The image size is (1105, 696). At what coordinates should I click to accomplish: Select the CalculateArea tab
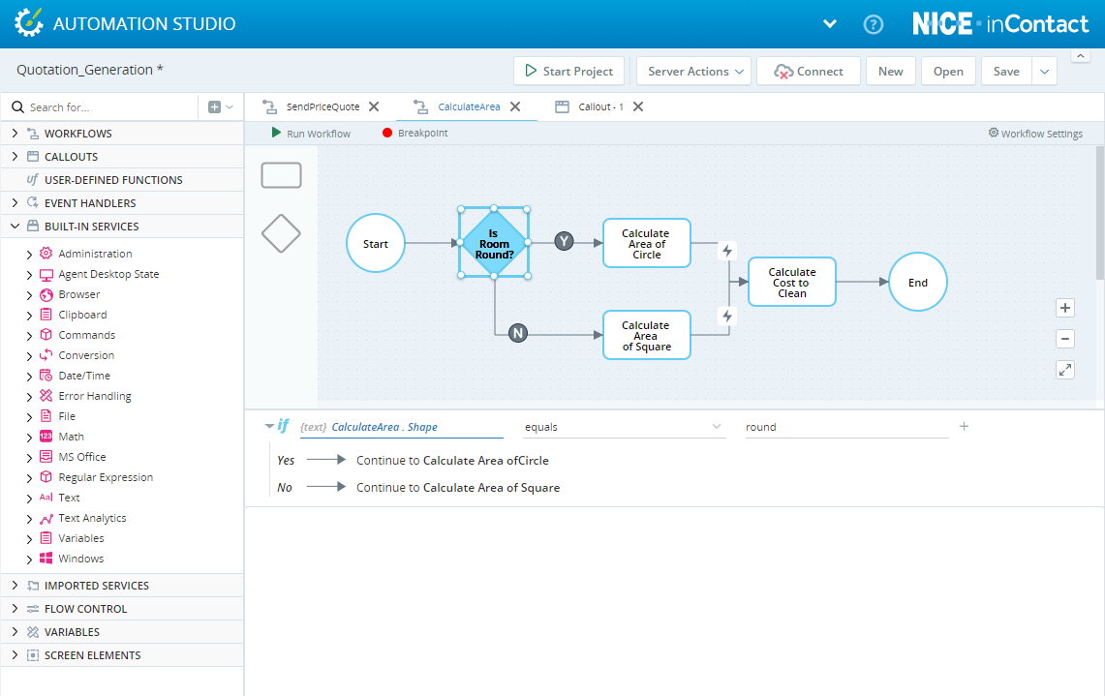469,107
